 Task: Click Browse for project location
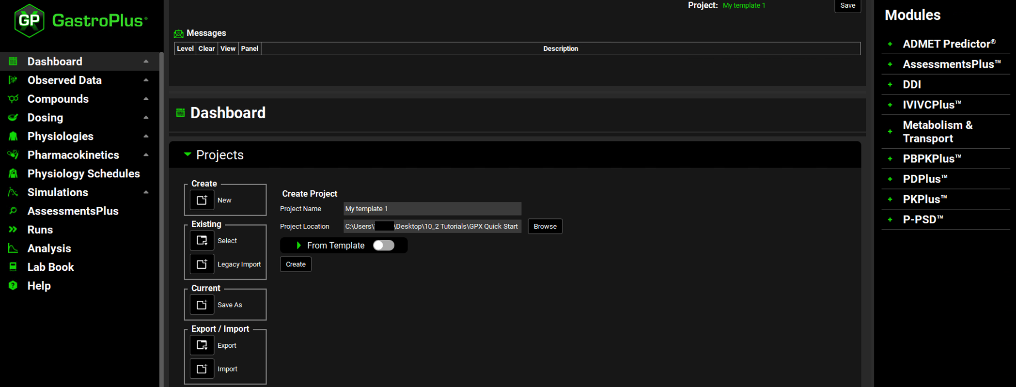point(545,226)
